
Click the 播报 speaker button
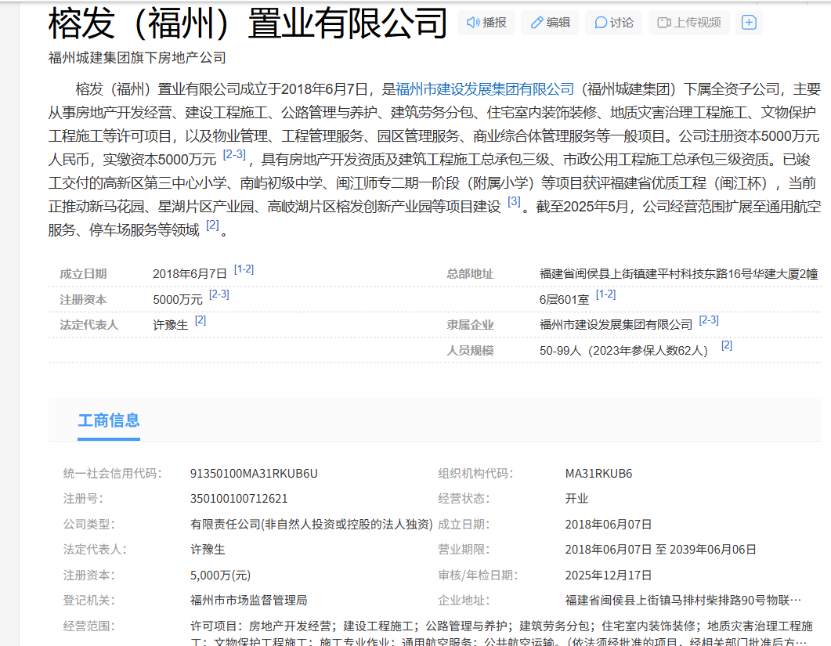tap(486, 23)
